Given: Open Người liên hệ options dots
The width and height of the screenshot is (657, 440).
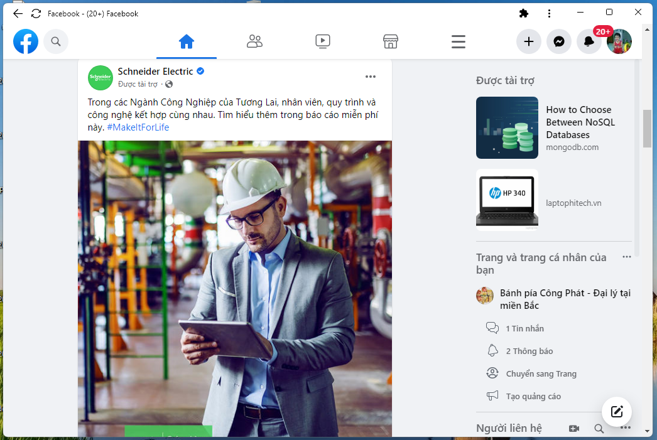Looking at the screenshot, I should (x=626, y=428).
